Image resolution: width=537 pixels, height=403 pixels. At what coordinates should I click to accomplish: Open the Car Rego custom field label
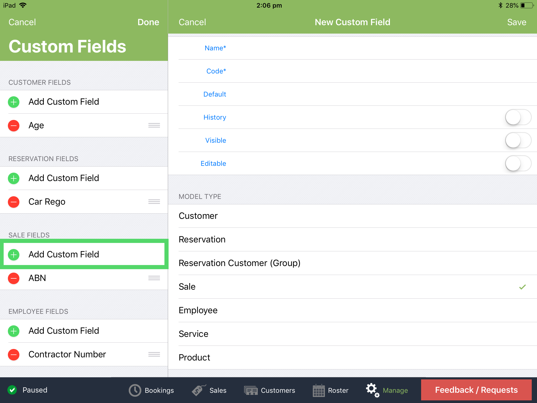coord(47,202)
